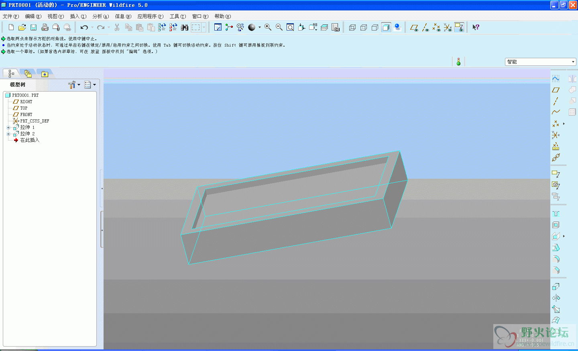Screen dimensions: 578x351
Task: Switch to Wireframe display mode
Action: click(352, 27)
